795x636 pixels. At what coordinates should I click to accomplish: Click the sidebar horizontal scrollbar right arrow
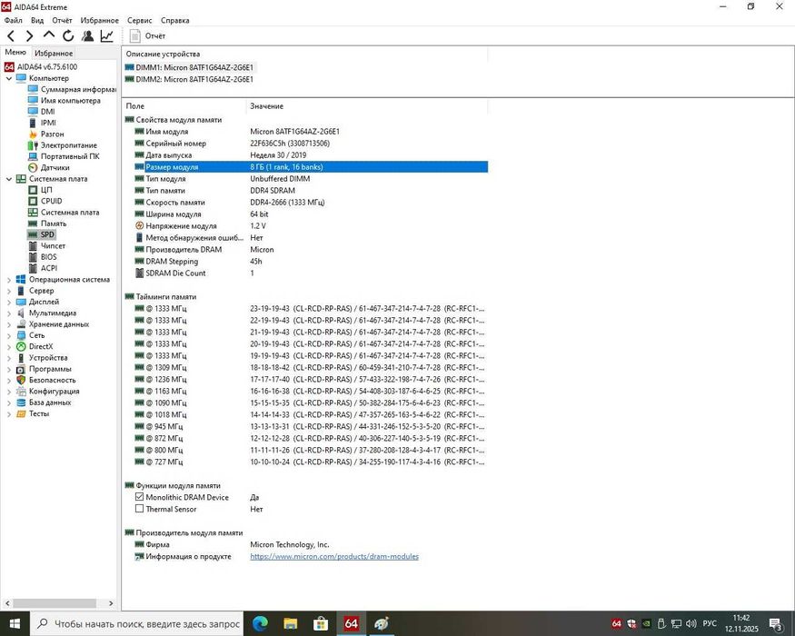(111, 603)
